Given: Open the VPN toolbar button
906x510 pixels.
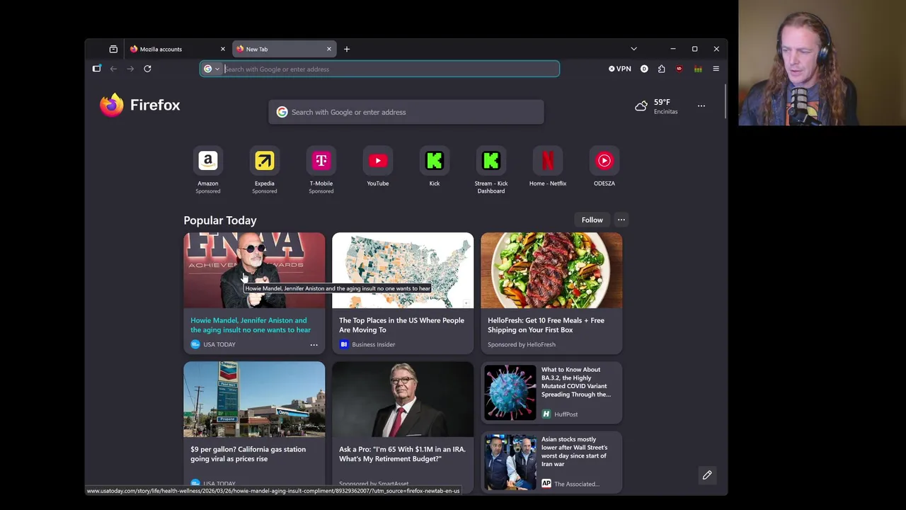Looking at the screenshot, I should (620, 69).
